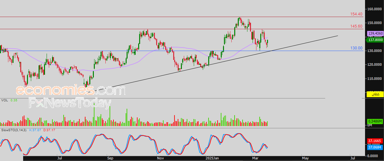This screenshot has width=384, height=161.
Task: Select the black ascending trendline
Action: pos(213,64)
